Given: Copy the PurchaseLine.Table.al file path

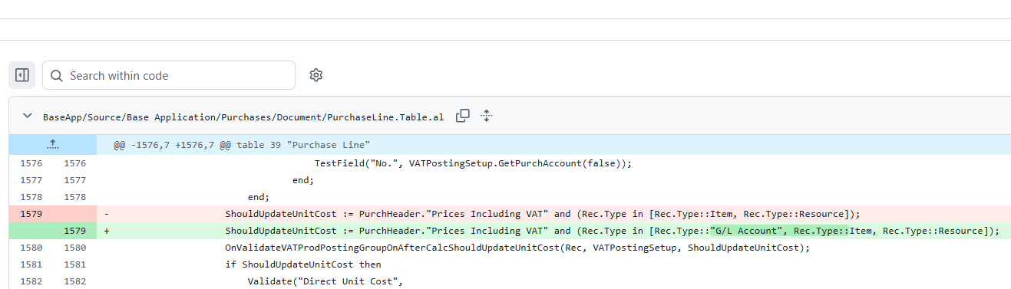Looking at the screenshot, I should click(463, 117).
